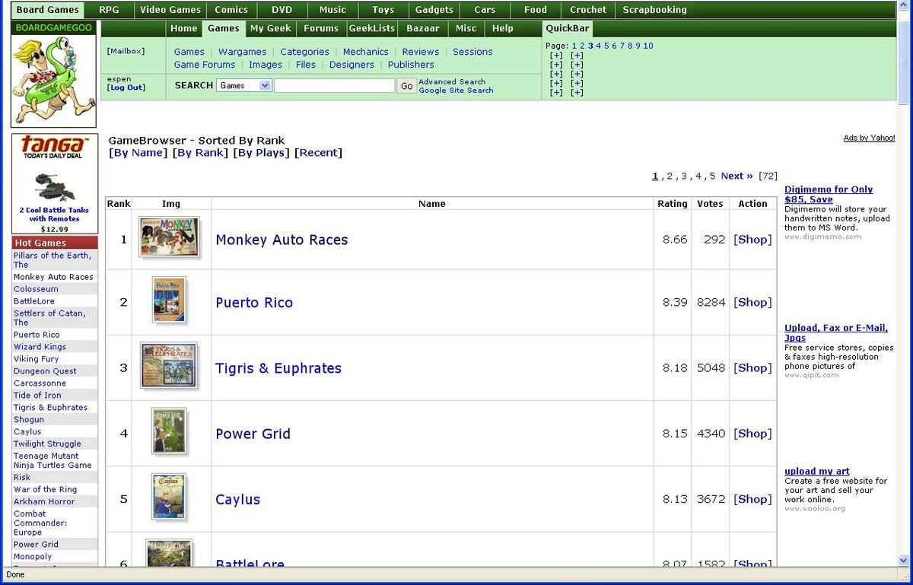
Task: Open the Mechanics submenu link
Action: coord(365,52)
